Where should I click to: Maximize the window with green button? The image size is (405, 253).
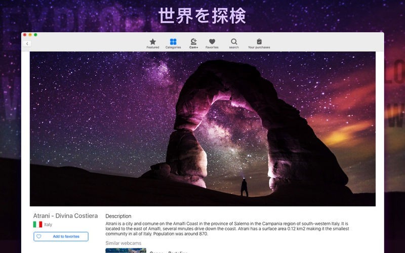35,34
